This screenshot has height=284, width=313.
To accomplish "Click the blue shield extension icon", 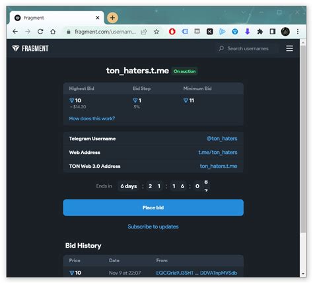I will 235,32.
